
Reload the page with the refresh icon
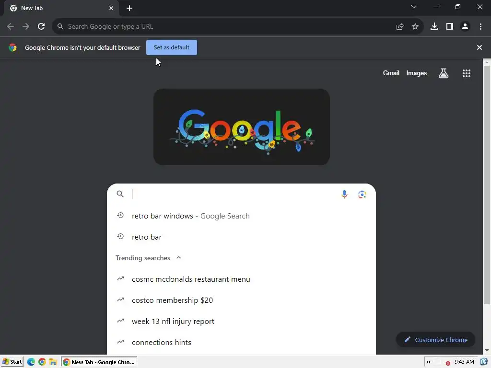coord(41,27)
